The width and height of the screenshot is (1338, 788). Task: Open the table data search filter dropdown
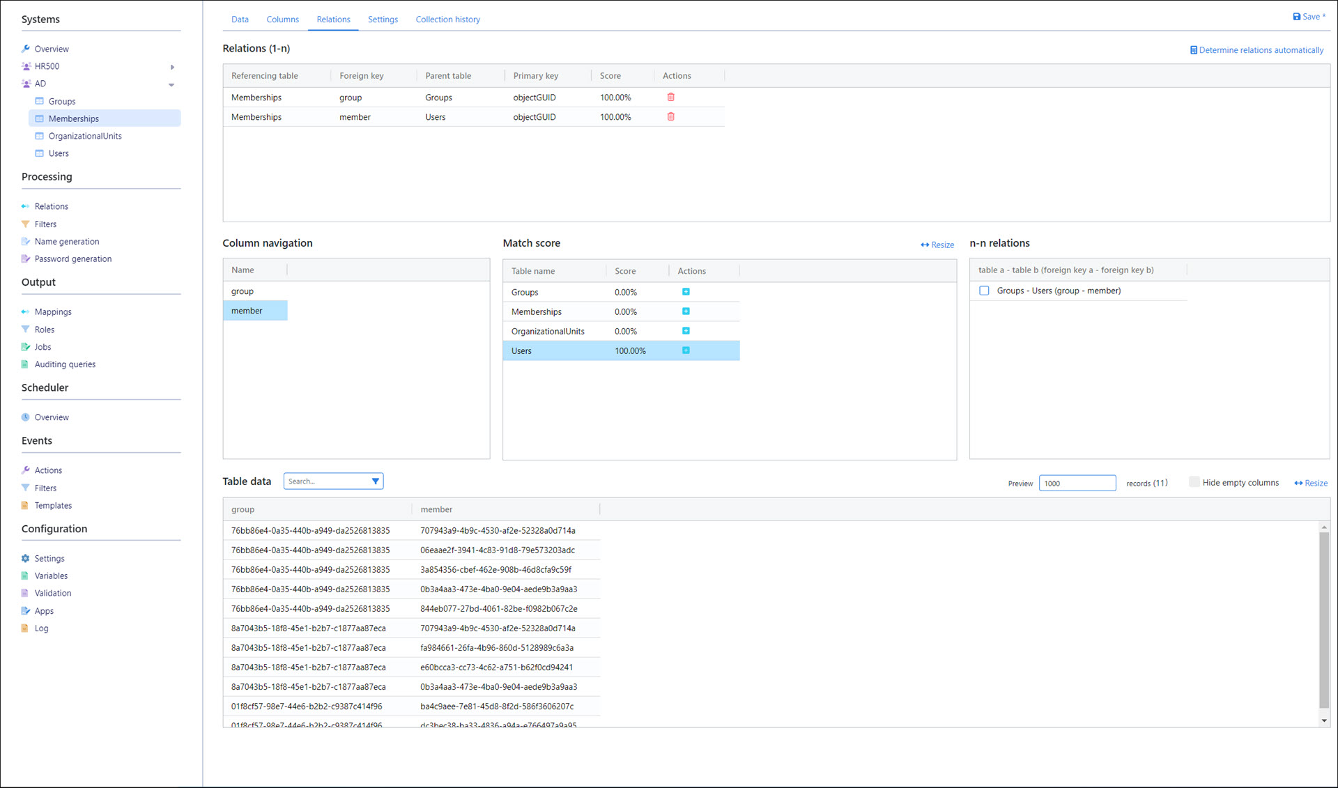pyautogui.click(x=376, y=481)
